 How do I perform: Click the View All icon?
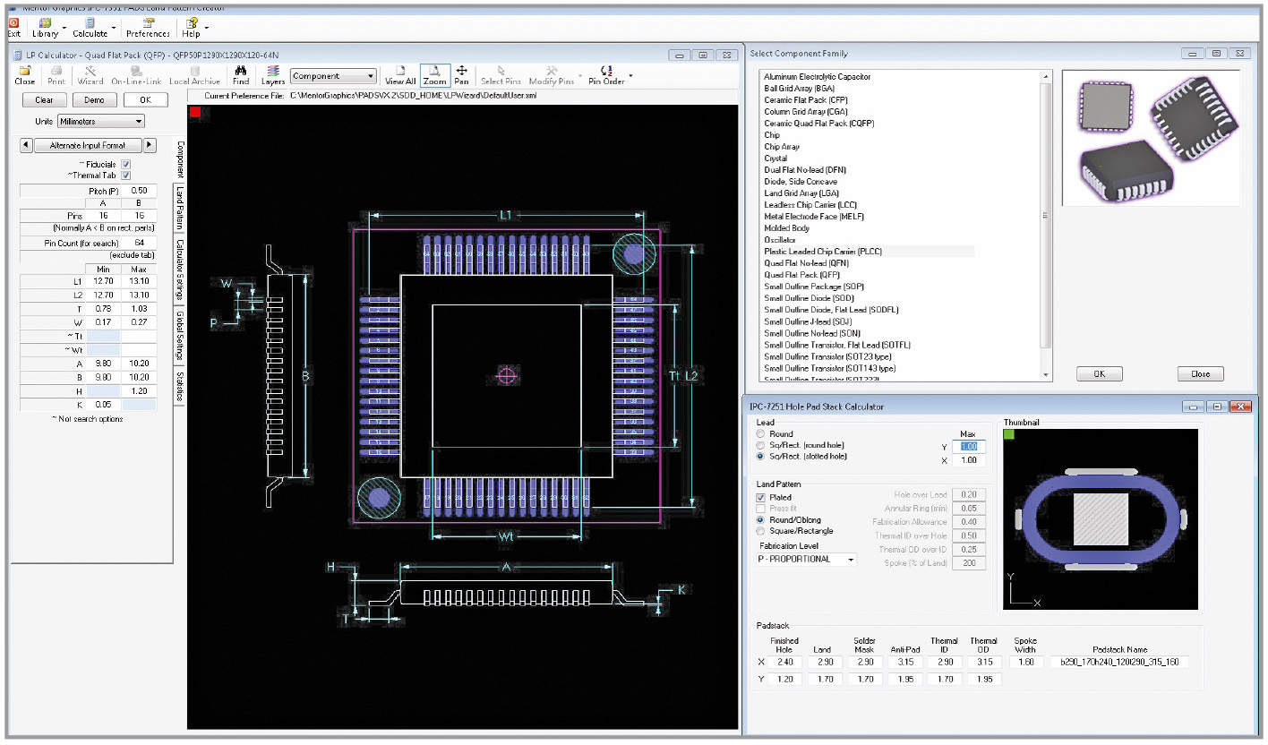[400, 71]
